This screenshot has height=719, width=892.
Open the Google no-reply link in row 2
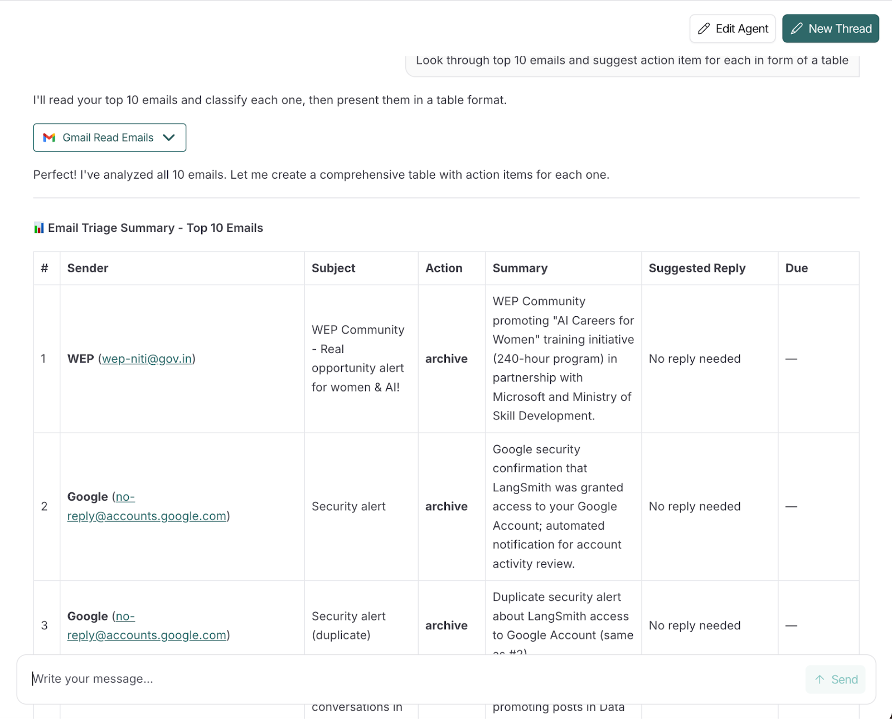point(146,516)
